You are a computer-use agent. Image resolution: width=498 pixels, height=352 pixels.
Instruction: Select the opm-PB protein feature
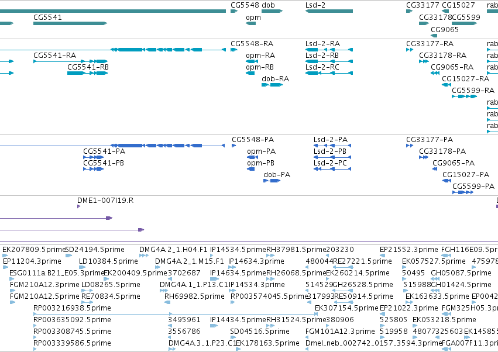tap(251, 169)
